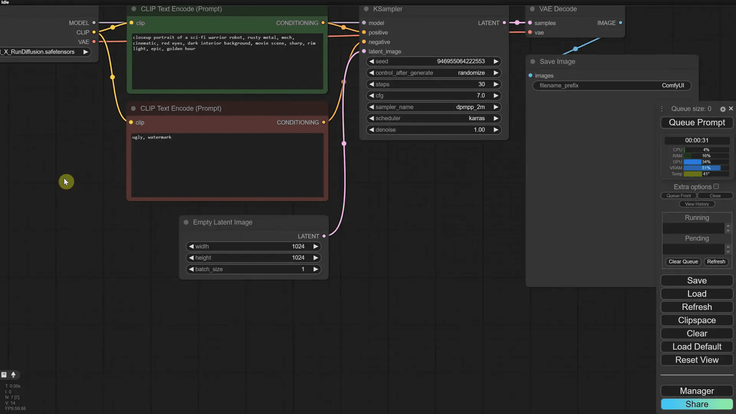Increase steps with the right arrow
Screen dimensions: 736x414
coord(496,84)
